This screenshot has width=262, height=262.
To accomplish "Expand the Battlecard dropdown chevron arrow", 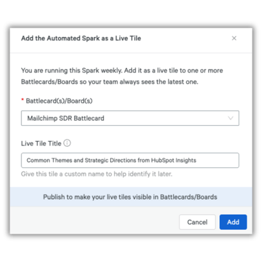I will (x=231, y=118).
